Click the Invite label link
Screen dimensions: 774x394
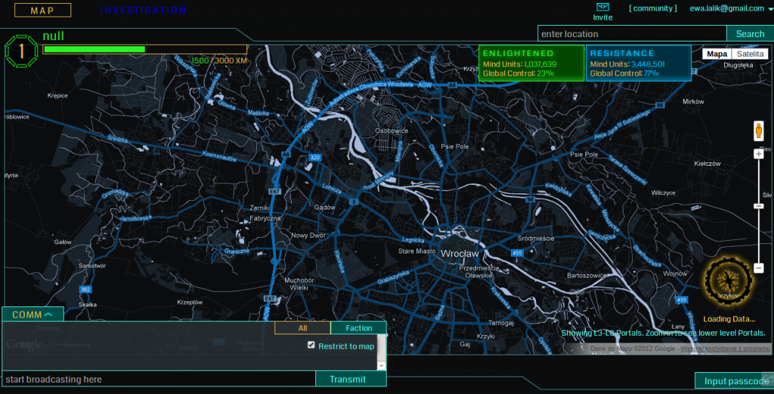[x=602, y=18]
